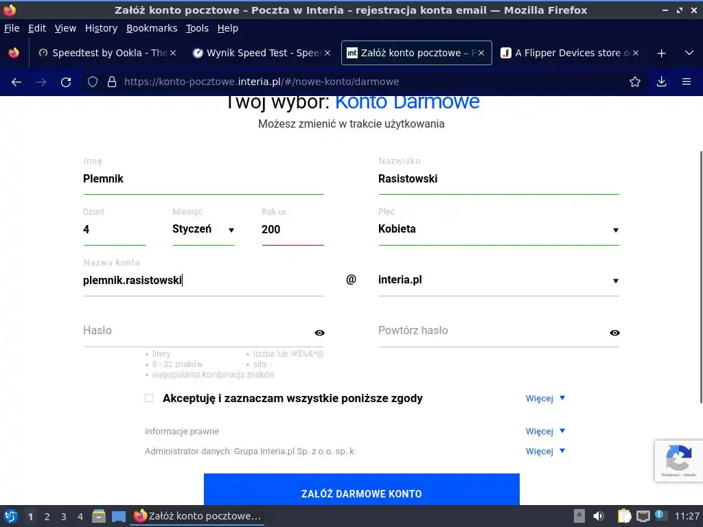Open the Tools menu

point(197,28)
